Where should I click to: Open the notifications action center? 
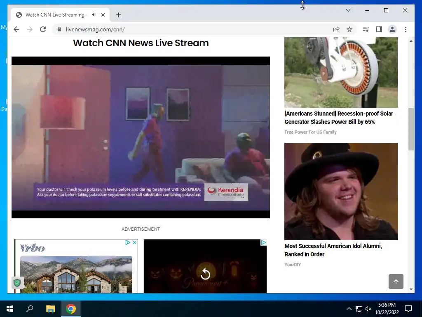click(408, 309)
